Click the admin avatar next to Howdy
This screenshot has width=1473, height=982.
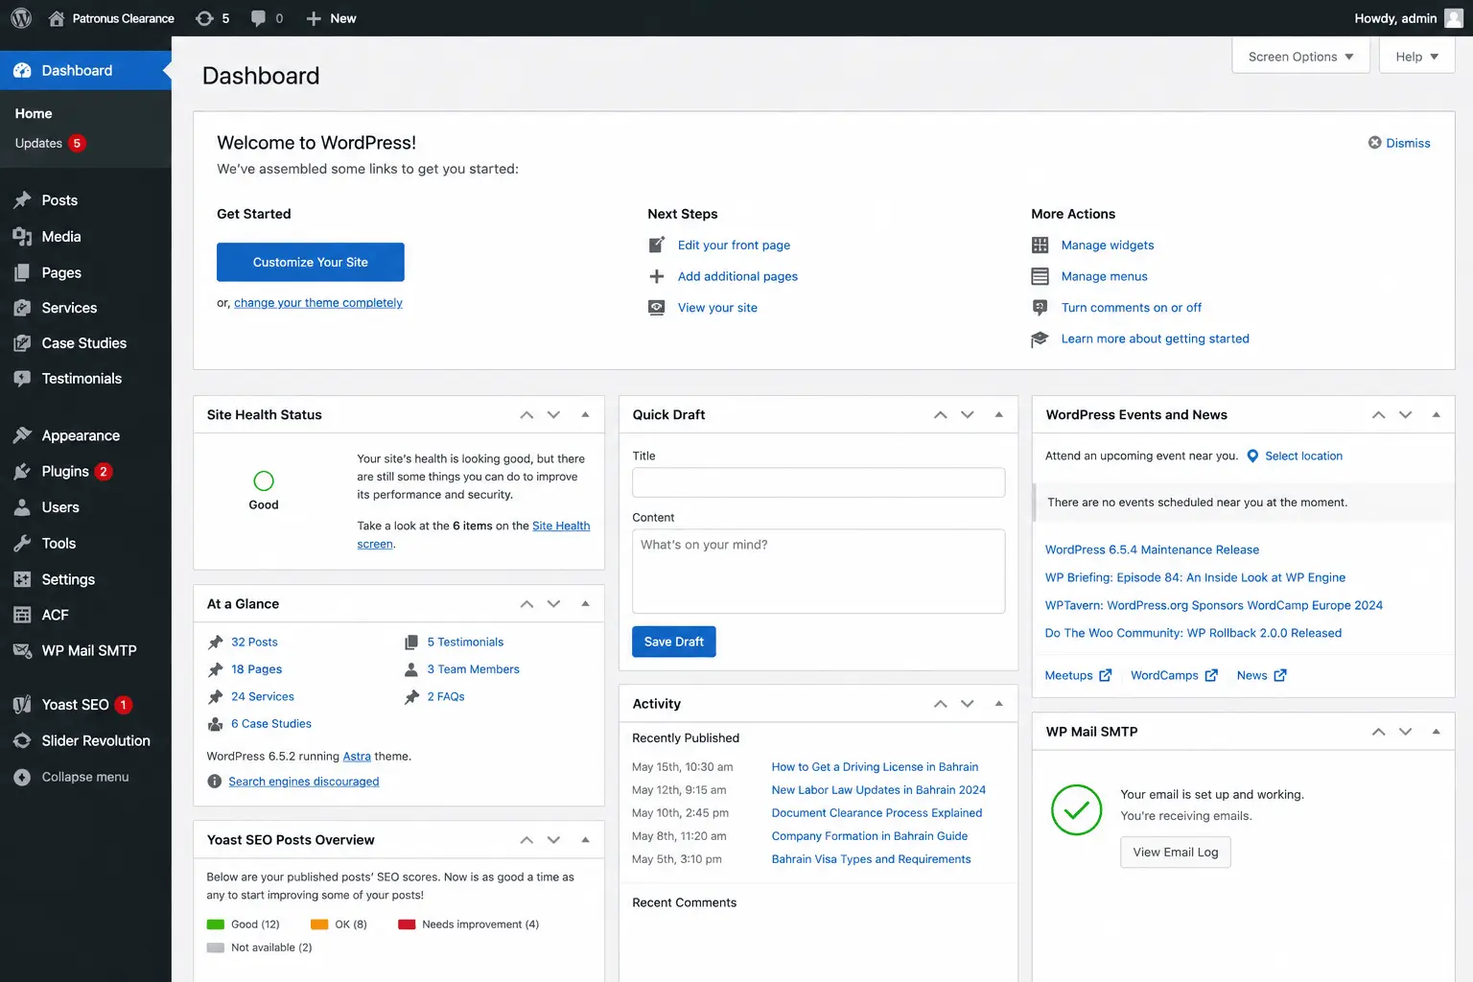1454,18
